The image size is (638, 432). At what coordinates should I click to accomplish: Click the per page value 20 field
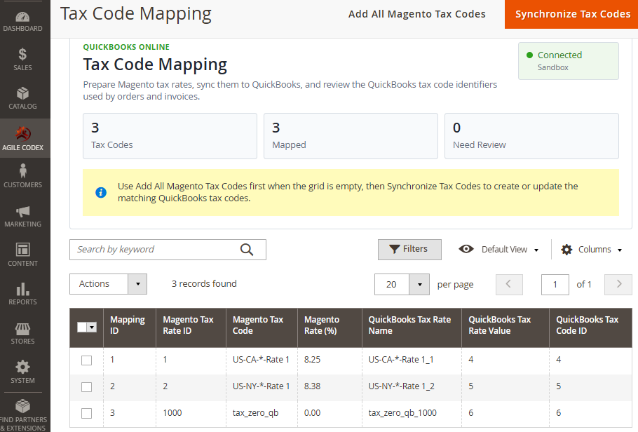[391, 284]
